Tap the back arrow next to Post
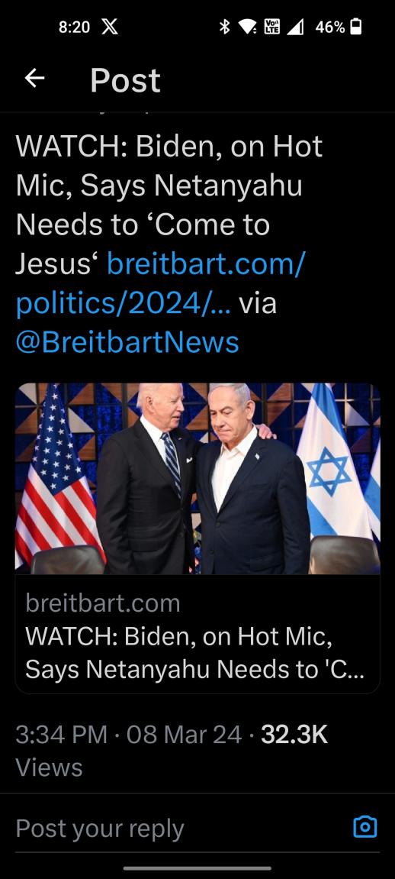 point(34,79)
